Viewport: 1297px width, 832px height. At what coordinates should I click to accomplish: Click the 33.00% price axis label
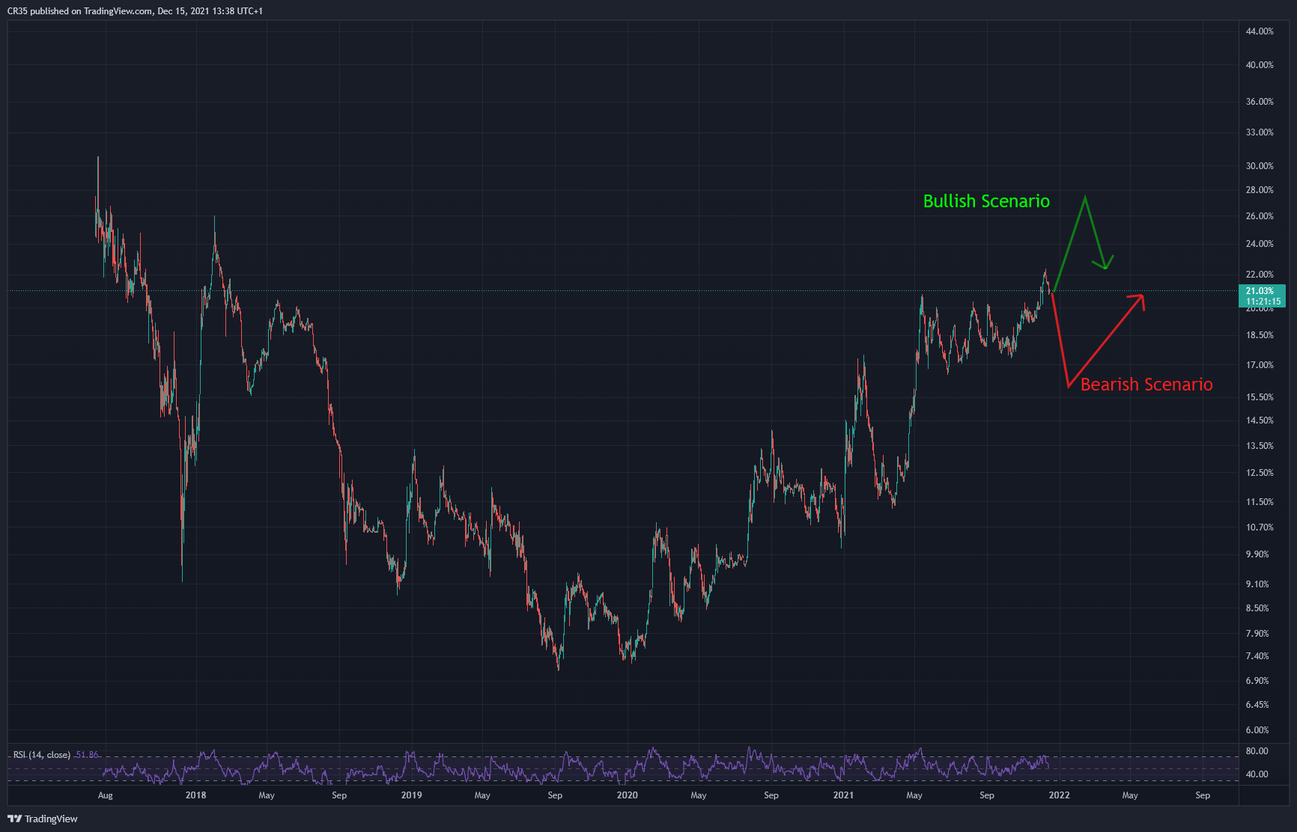click(1260, 132)
